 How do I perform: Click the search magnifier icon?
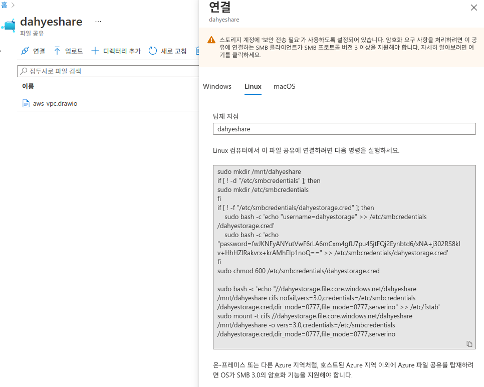click(24, 71)
